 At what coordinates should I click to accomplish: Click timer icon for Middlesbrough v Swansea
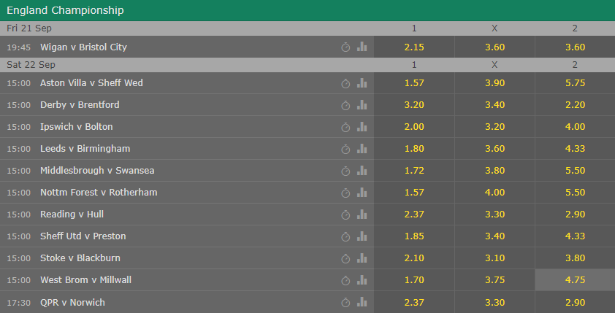(345, 171)
